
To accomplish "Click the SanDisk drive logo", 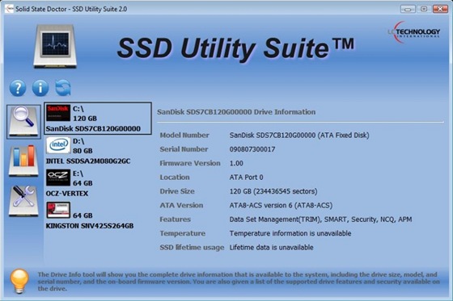I will click(x=58, y=113).
